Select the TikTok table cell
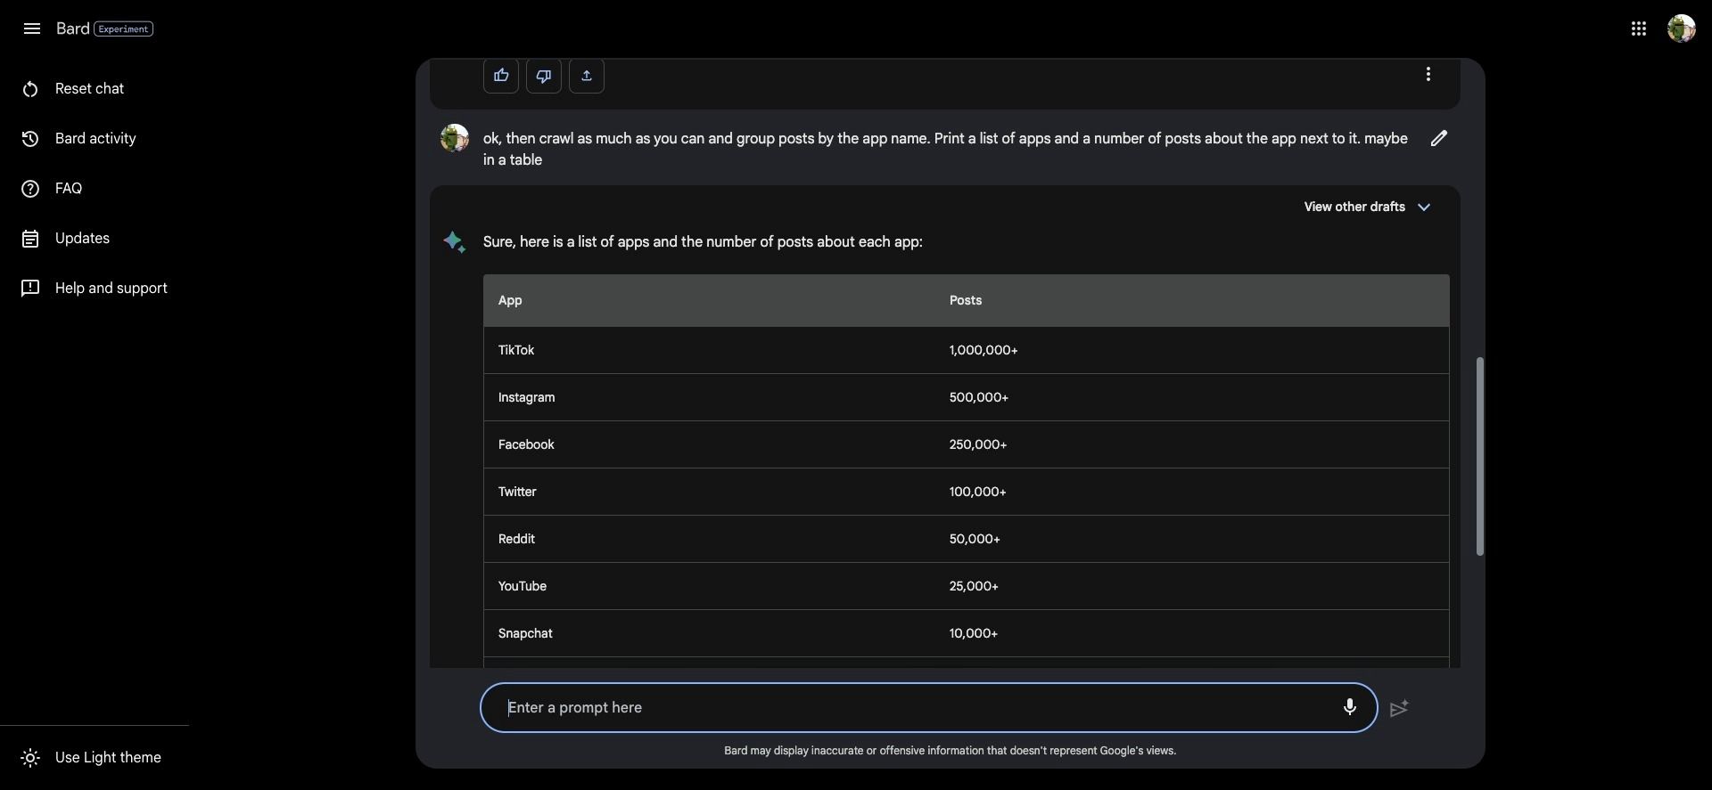This screenshot has width=1712, height=790. pos(516,350)
